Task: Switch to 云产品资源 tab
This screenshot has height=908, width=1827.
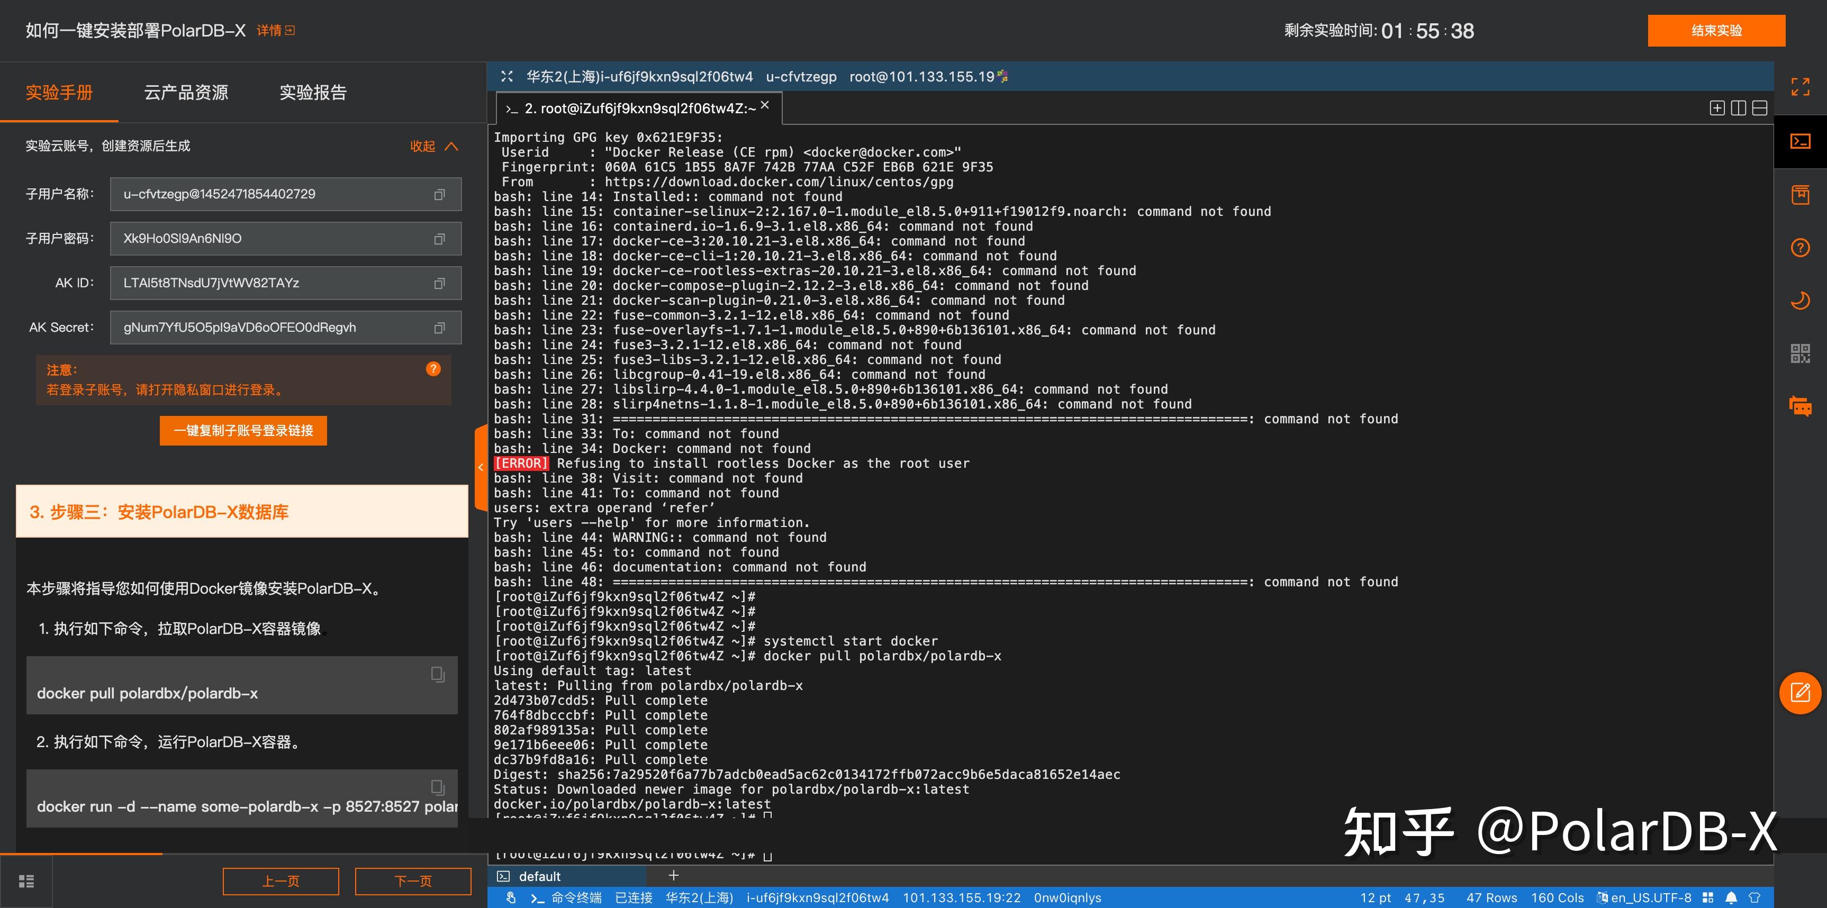Action: 186,93
